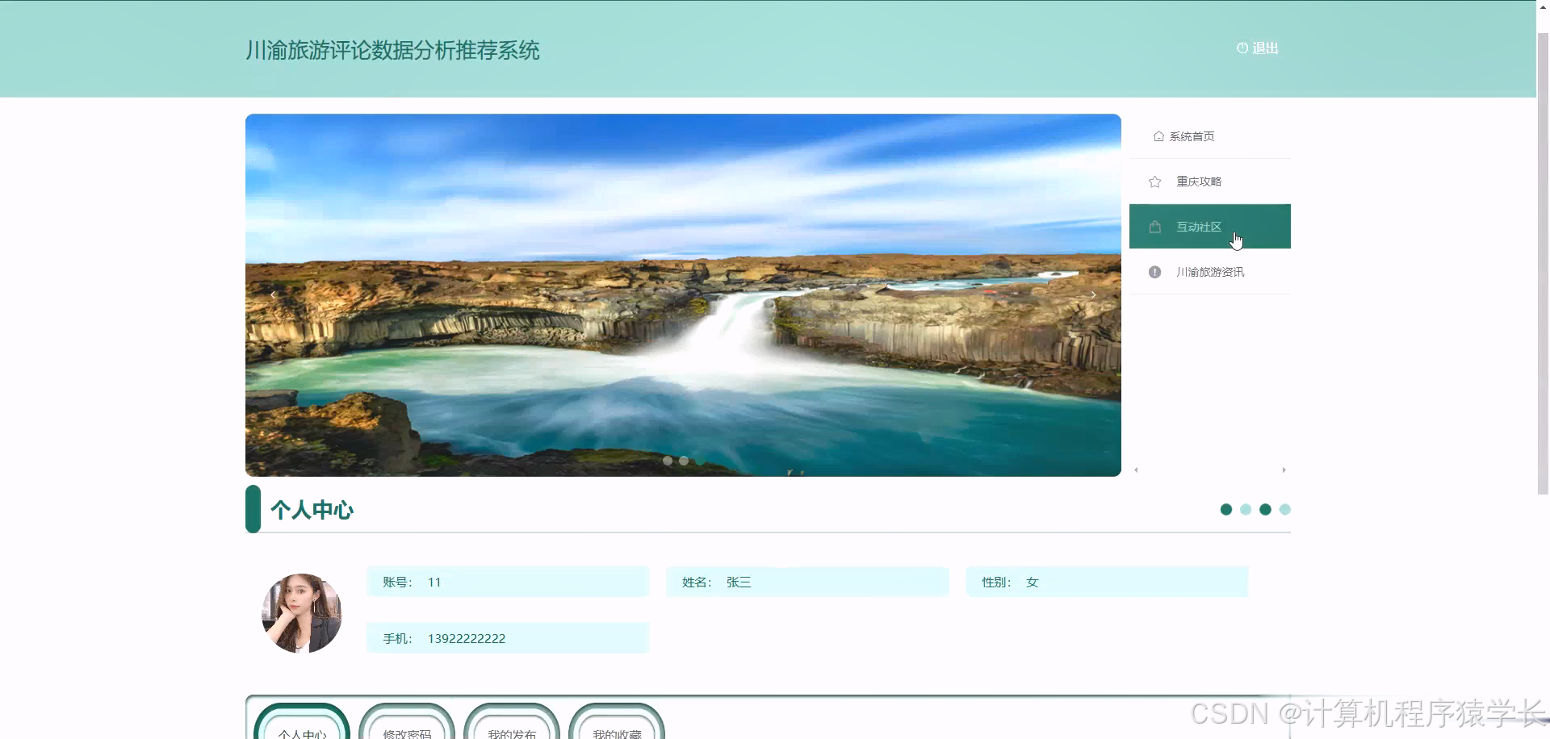Select the first carousel indicator dot

coord(668,461)
